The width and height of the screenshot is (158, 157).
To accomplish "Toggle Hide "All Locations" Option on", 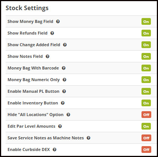I will (146, 115).
